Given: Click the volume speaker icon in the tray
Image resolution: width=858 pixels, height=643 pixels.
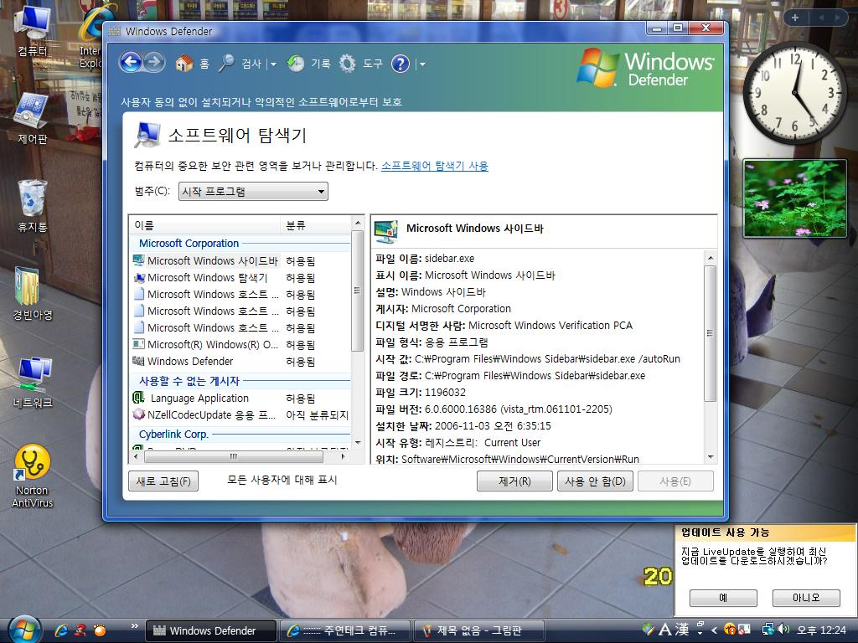Looking at the screenshot, I should point(783,630).
